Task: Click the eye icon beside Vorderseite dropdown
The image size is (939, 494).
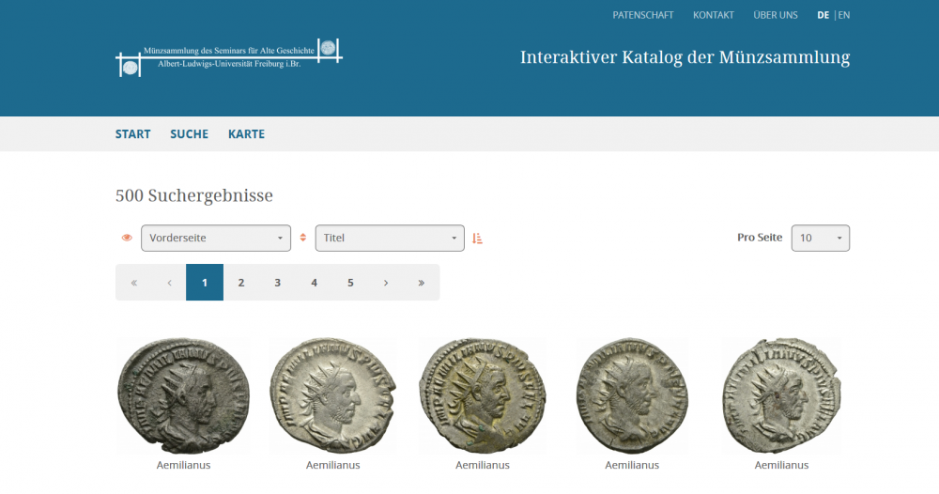Action: pyautogui.click(x=127, y=238)
